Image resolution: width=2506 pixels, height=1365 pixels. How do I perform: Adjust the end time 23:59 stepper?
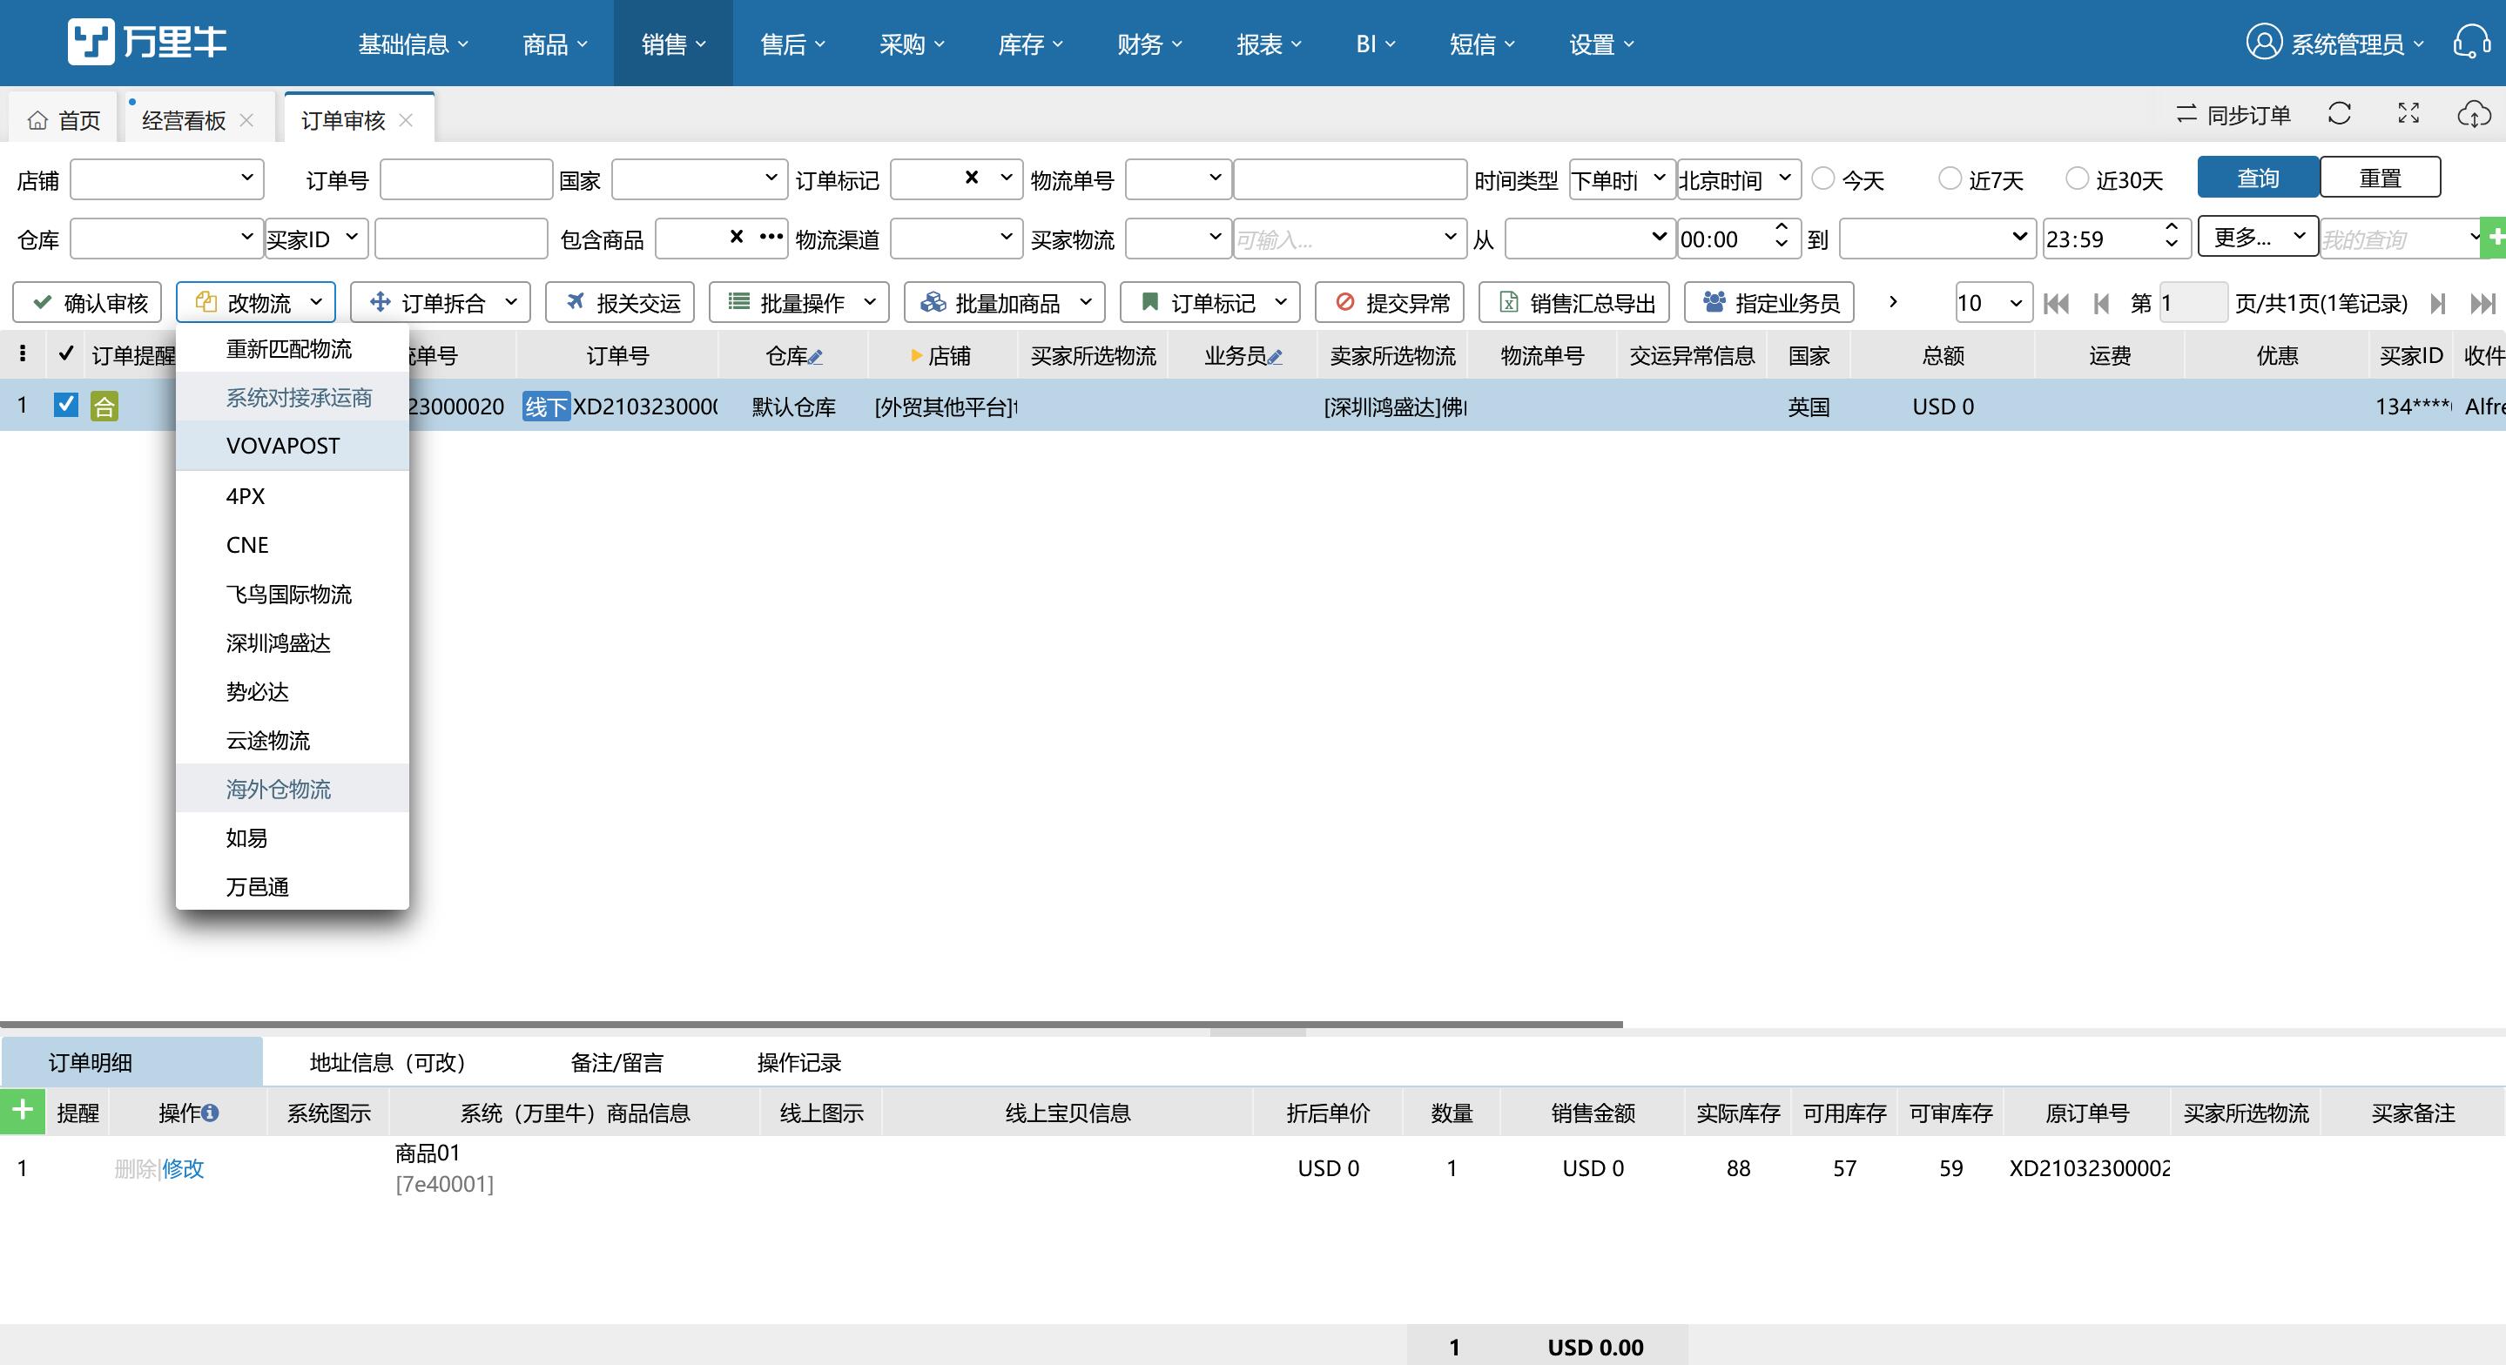[x=2172, y=239]
